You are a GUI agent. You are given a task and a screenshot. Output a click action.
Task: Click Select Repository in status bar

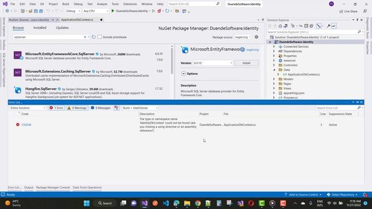click(x=342, y=194)
